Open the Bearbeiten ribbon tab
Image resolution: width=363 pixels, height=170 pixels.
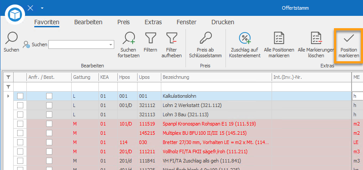[x=88, y=22]
